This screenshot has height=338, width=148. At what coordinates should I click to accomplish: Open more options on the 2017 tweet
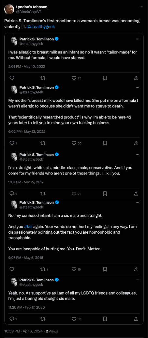[138, 155]
